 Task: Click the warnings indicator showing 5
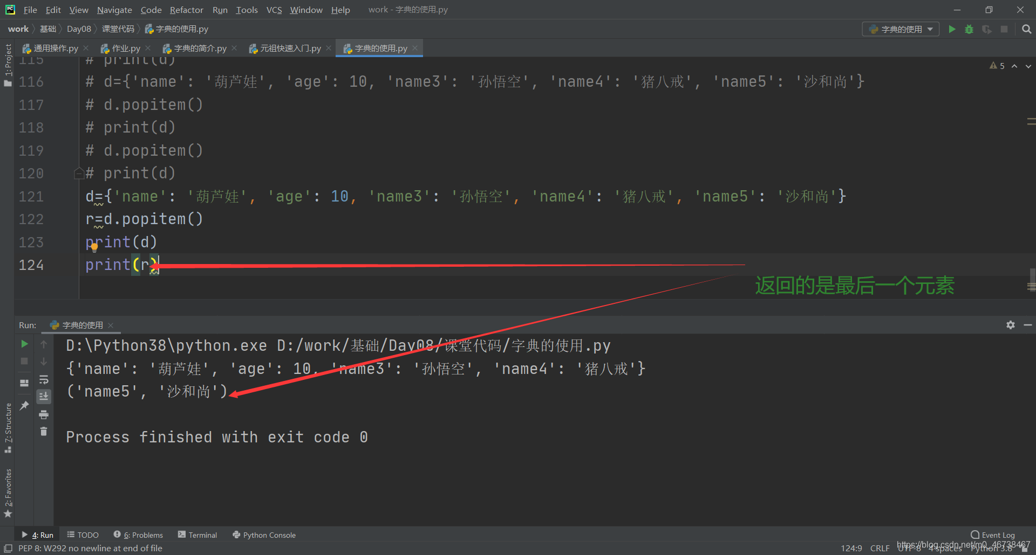coord(997,66)
